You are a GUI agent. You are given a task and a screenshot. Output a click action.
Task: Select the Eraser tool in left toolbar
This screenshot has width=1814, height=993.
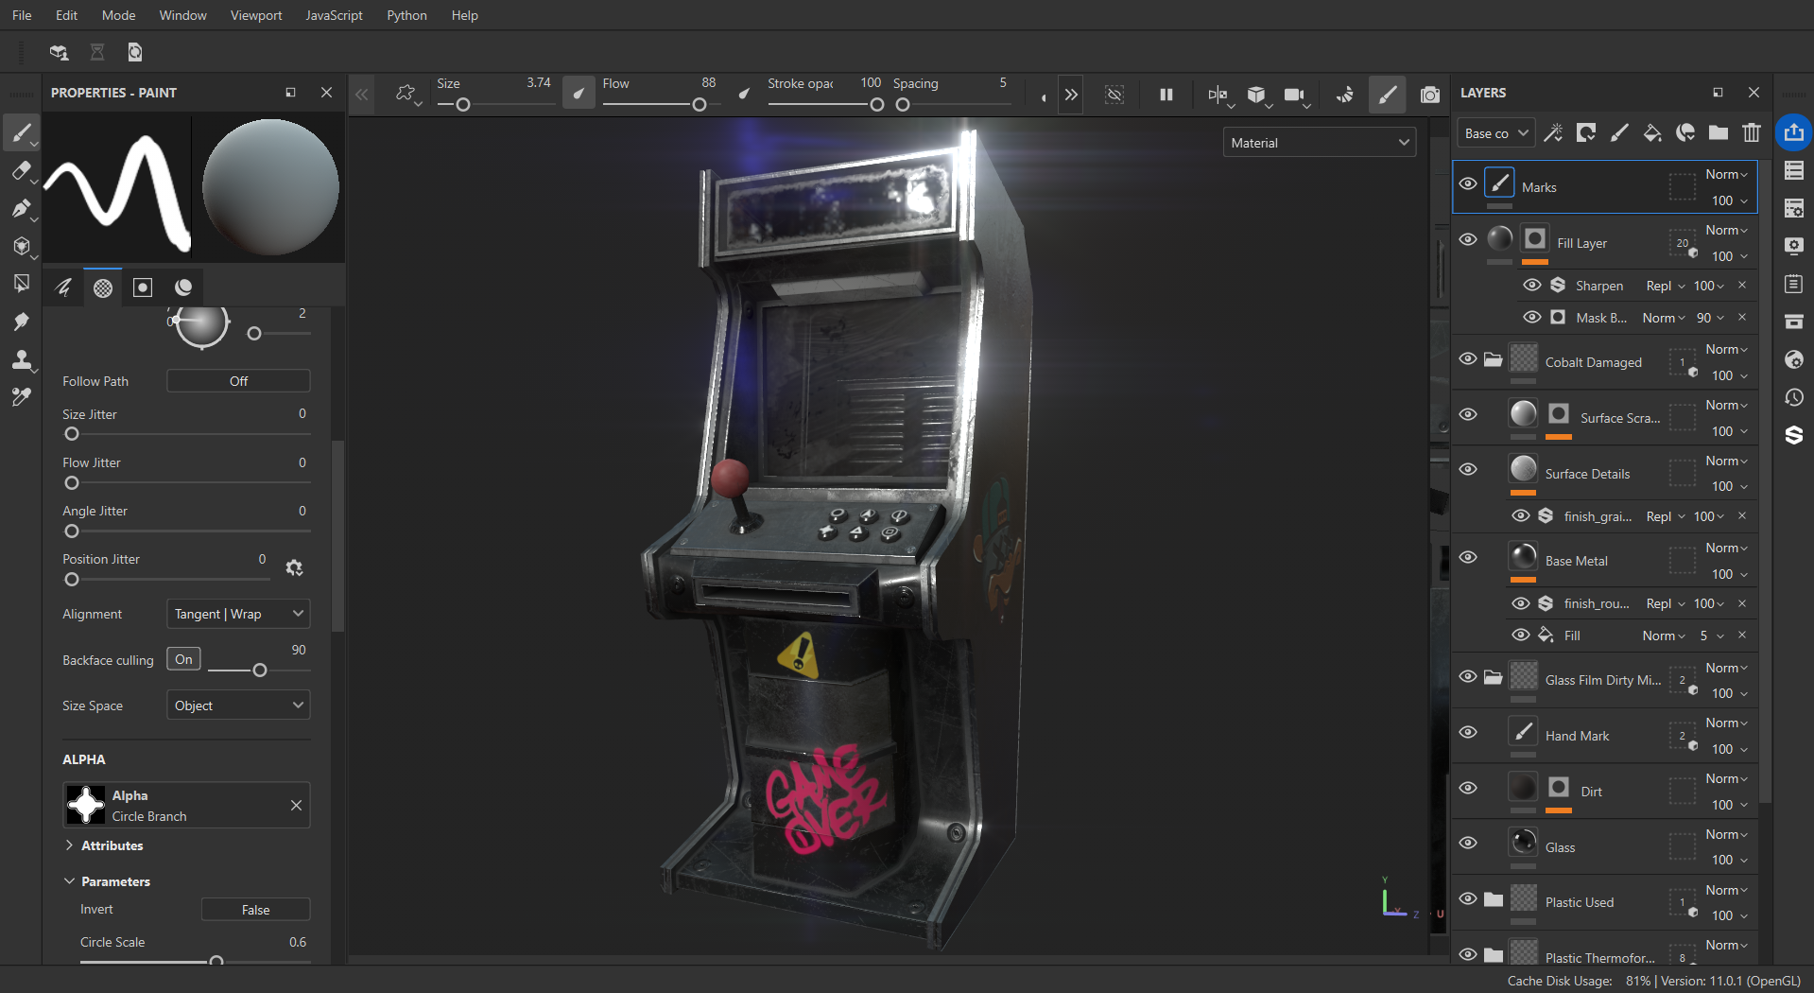click(x=21, y=171)
